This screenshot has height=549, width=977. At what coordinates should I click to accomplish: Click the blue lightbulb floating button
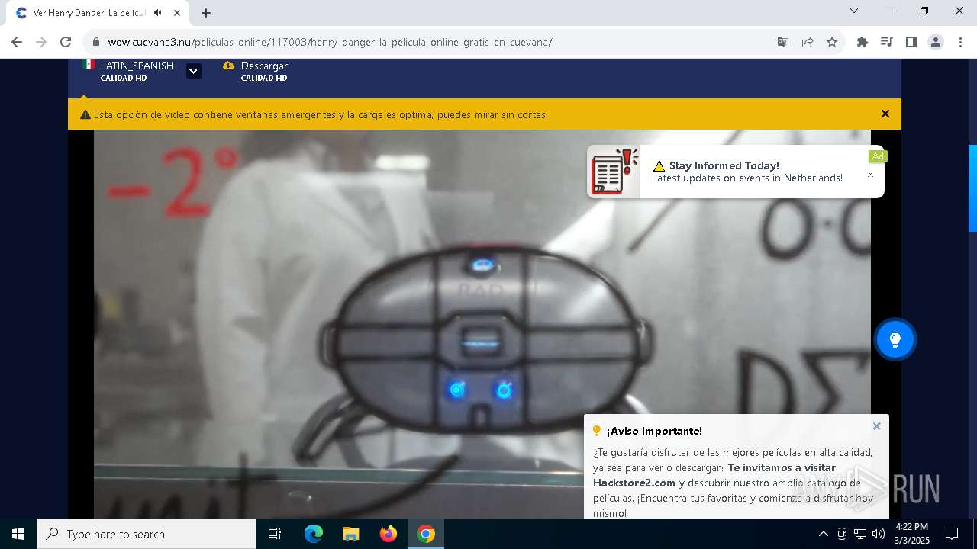[x=895, y=339]
